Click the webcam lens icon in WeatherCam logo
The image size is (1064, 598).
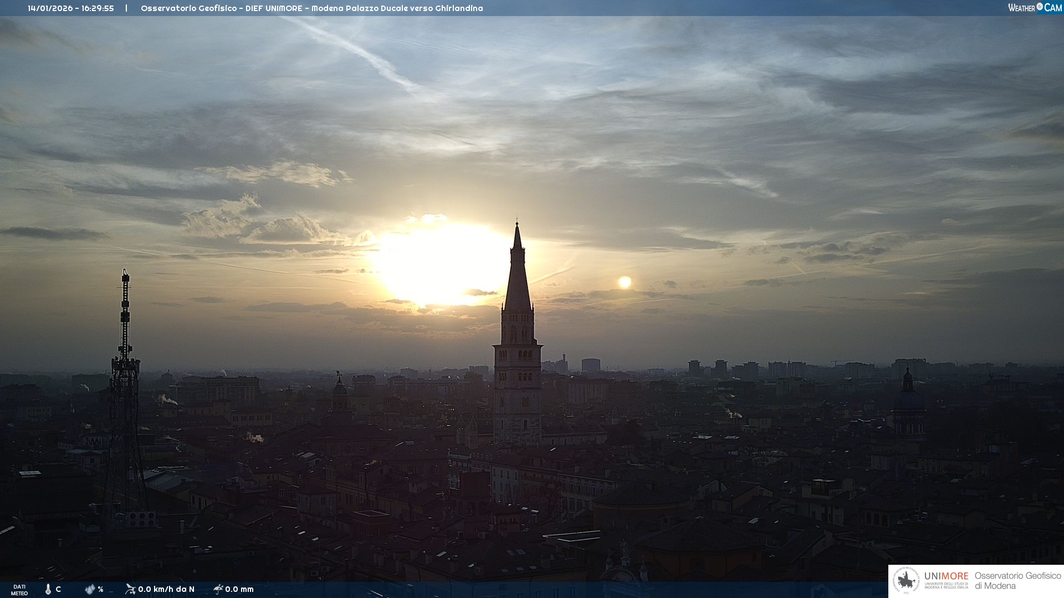click(x=1040, y=7)
